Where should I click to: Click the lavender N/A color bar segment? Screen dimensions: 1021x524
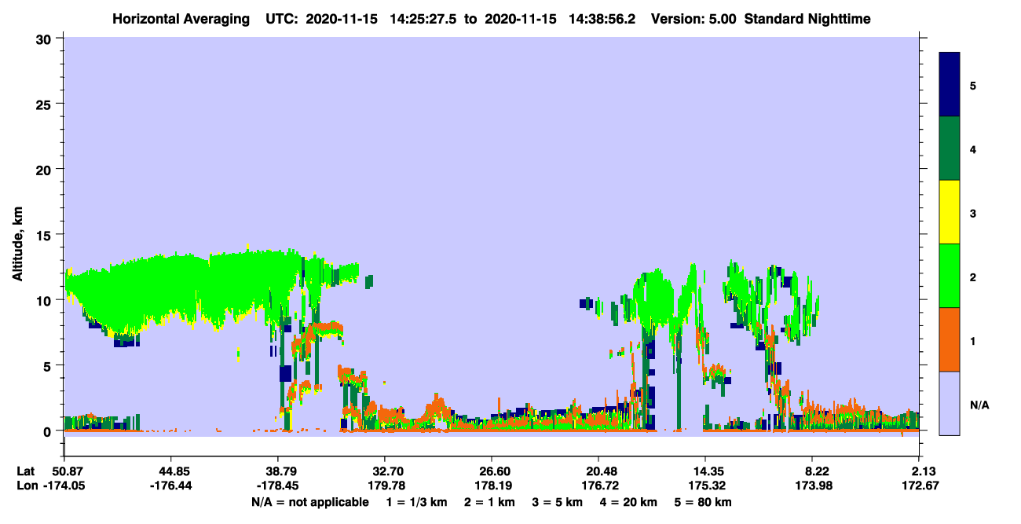[x=950, y=403]
